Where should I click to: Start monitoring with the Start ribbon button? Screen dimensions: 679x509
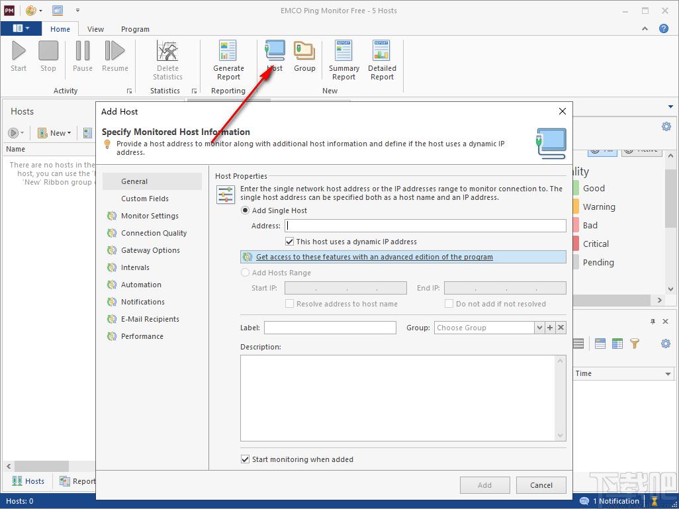[x=18, y=56]
